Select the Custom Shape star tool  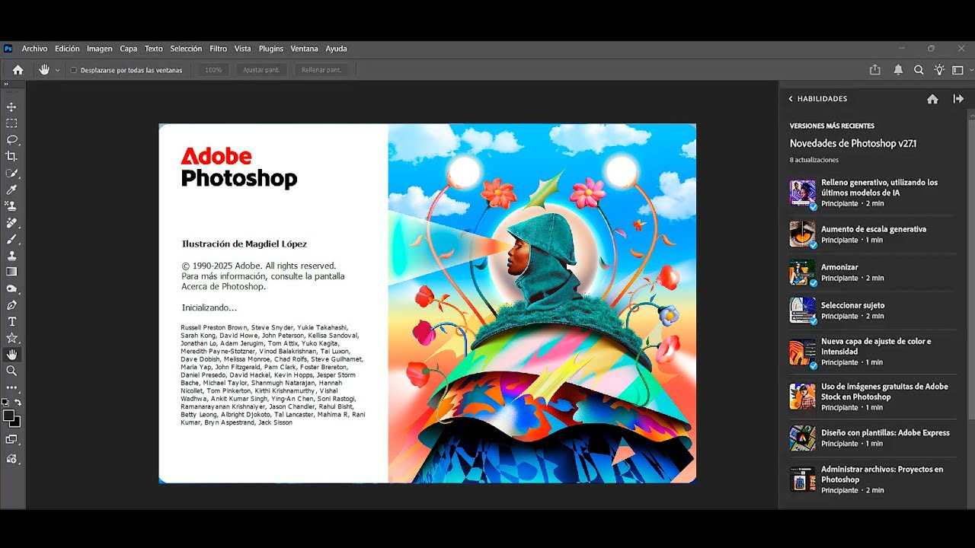pyautogui.click(x=11, y=338)
